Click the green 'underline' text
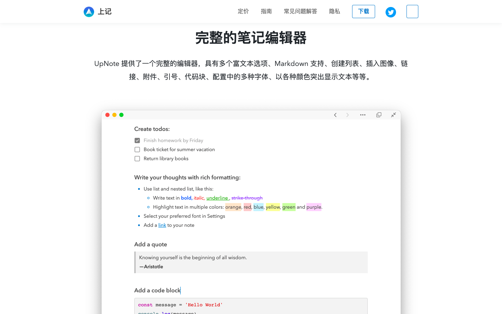Viewport: 502px width, 314px height. tap(217, 198)
